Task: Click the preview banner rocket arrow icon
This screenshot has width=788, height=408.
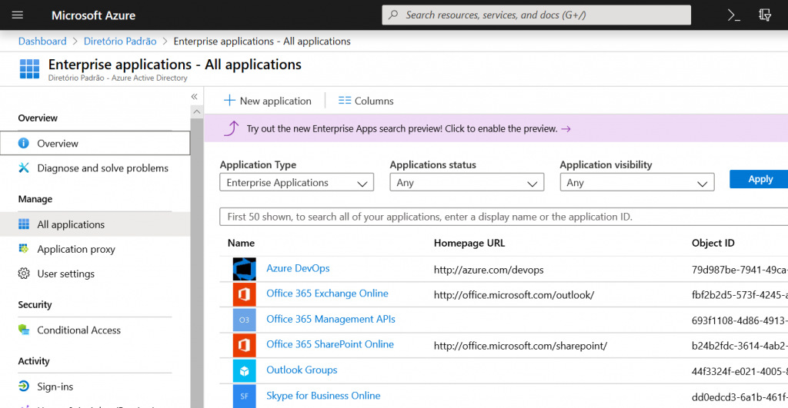Action: pos(231,128)
